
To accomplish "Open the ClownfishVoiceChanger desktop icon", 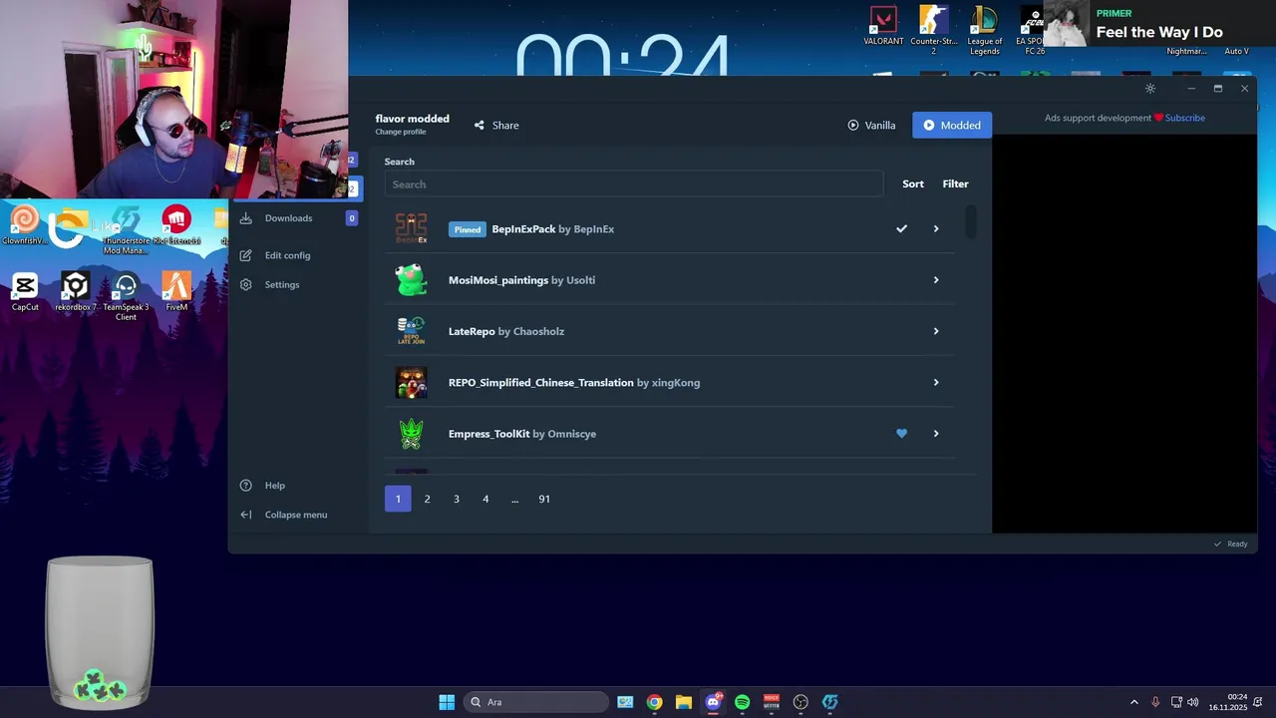I will [x=25, y=225].
